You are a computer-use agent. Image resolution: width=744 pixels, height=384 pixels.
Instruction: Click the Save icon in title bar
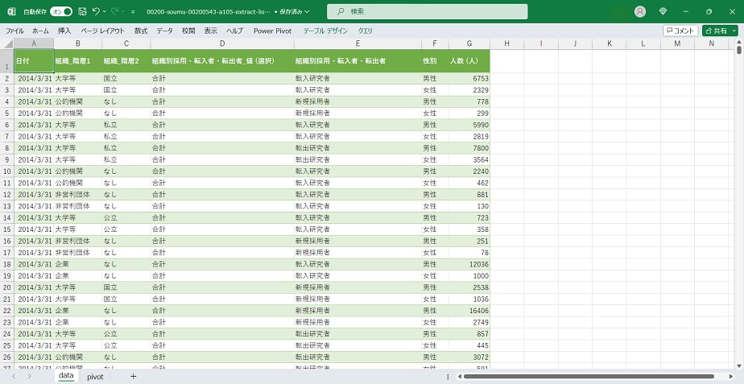[82, 11]
